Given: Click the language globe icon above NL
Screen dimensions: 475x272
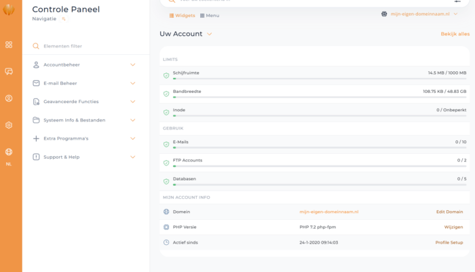Looking at the screenshot, I should (x=9, y=152).
